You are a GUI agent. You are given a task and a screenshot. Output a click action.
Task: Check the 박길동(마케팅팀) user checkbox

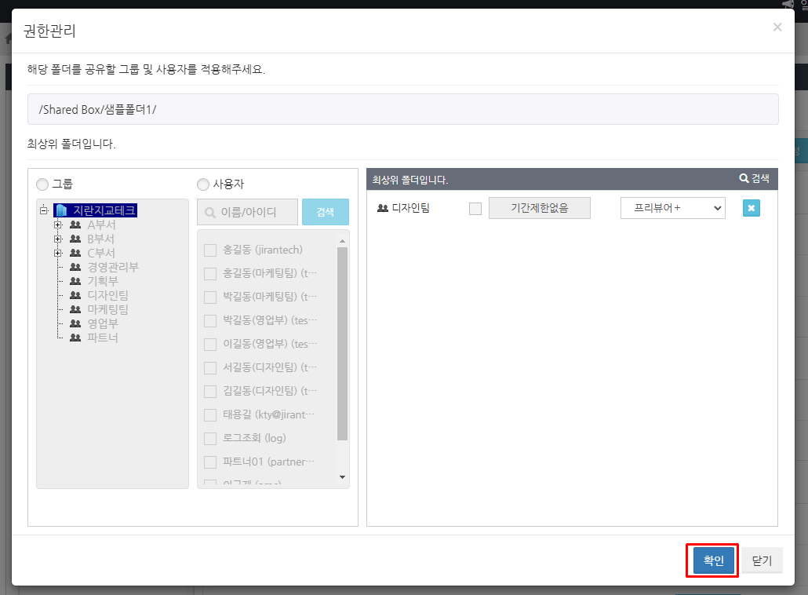tap(210, 297)
